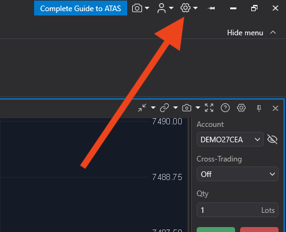Screen dimensions: 286x232
Task: Pin the main window on top
Action: point(211,8)
